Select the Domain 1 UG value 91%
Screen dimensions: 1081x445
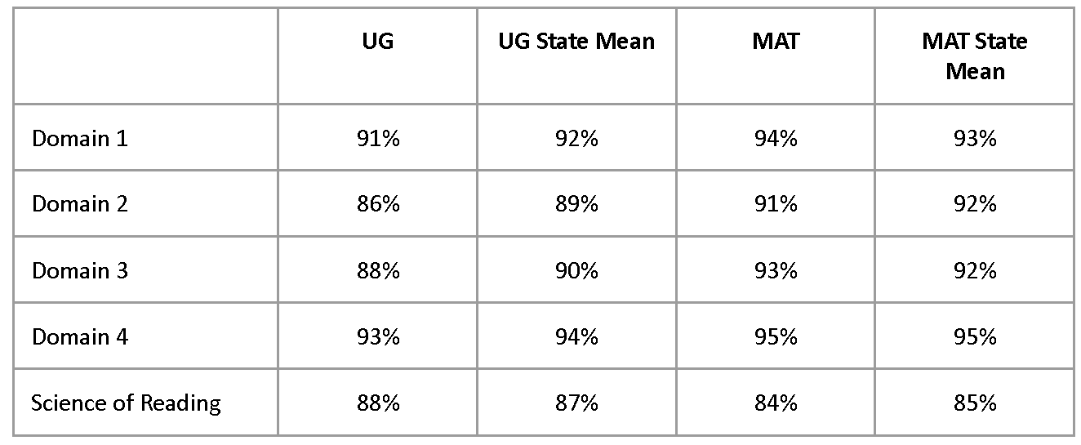tap(377, 138)
